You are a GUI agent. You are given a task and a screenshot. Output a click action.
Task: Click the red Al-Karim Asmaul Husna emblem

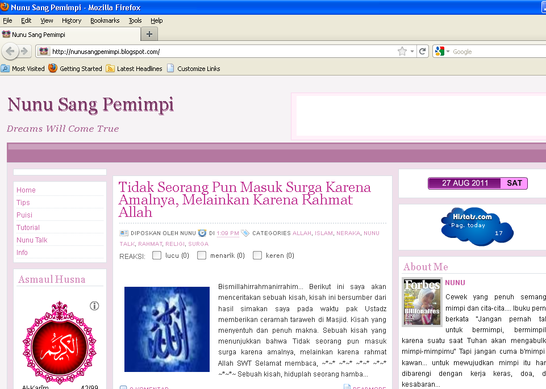pyautogui.click(x=60, y=342)
